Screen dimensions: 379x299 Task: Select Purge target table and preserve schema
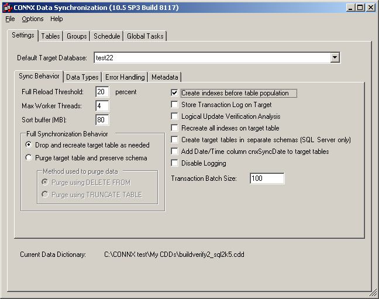29,158
